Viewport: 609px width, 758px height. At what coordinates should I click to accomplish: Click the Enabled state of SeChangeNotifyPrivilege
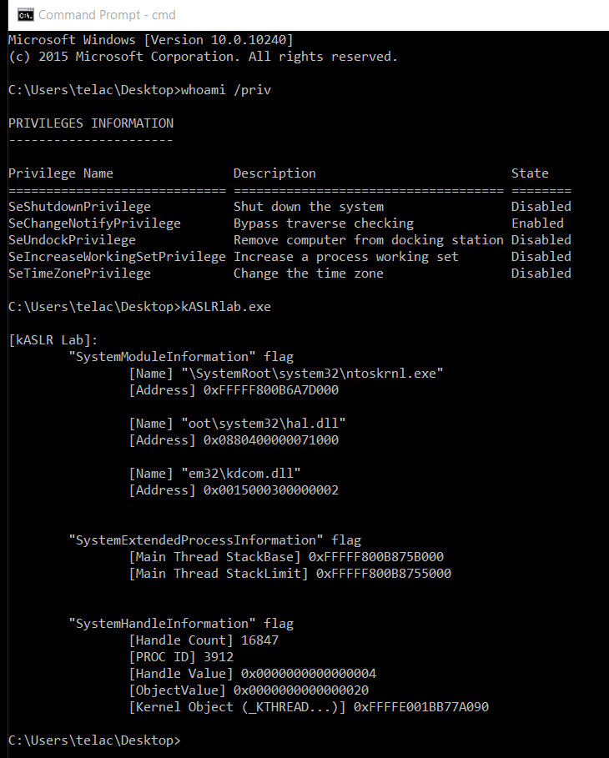tap(537, 223)
